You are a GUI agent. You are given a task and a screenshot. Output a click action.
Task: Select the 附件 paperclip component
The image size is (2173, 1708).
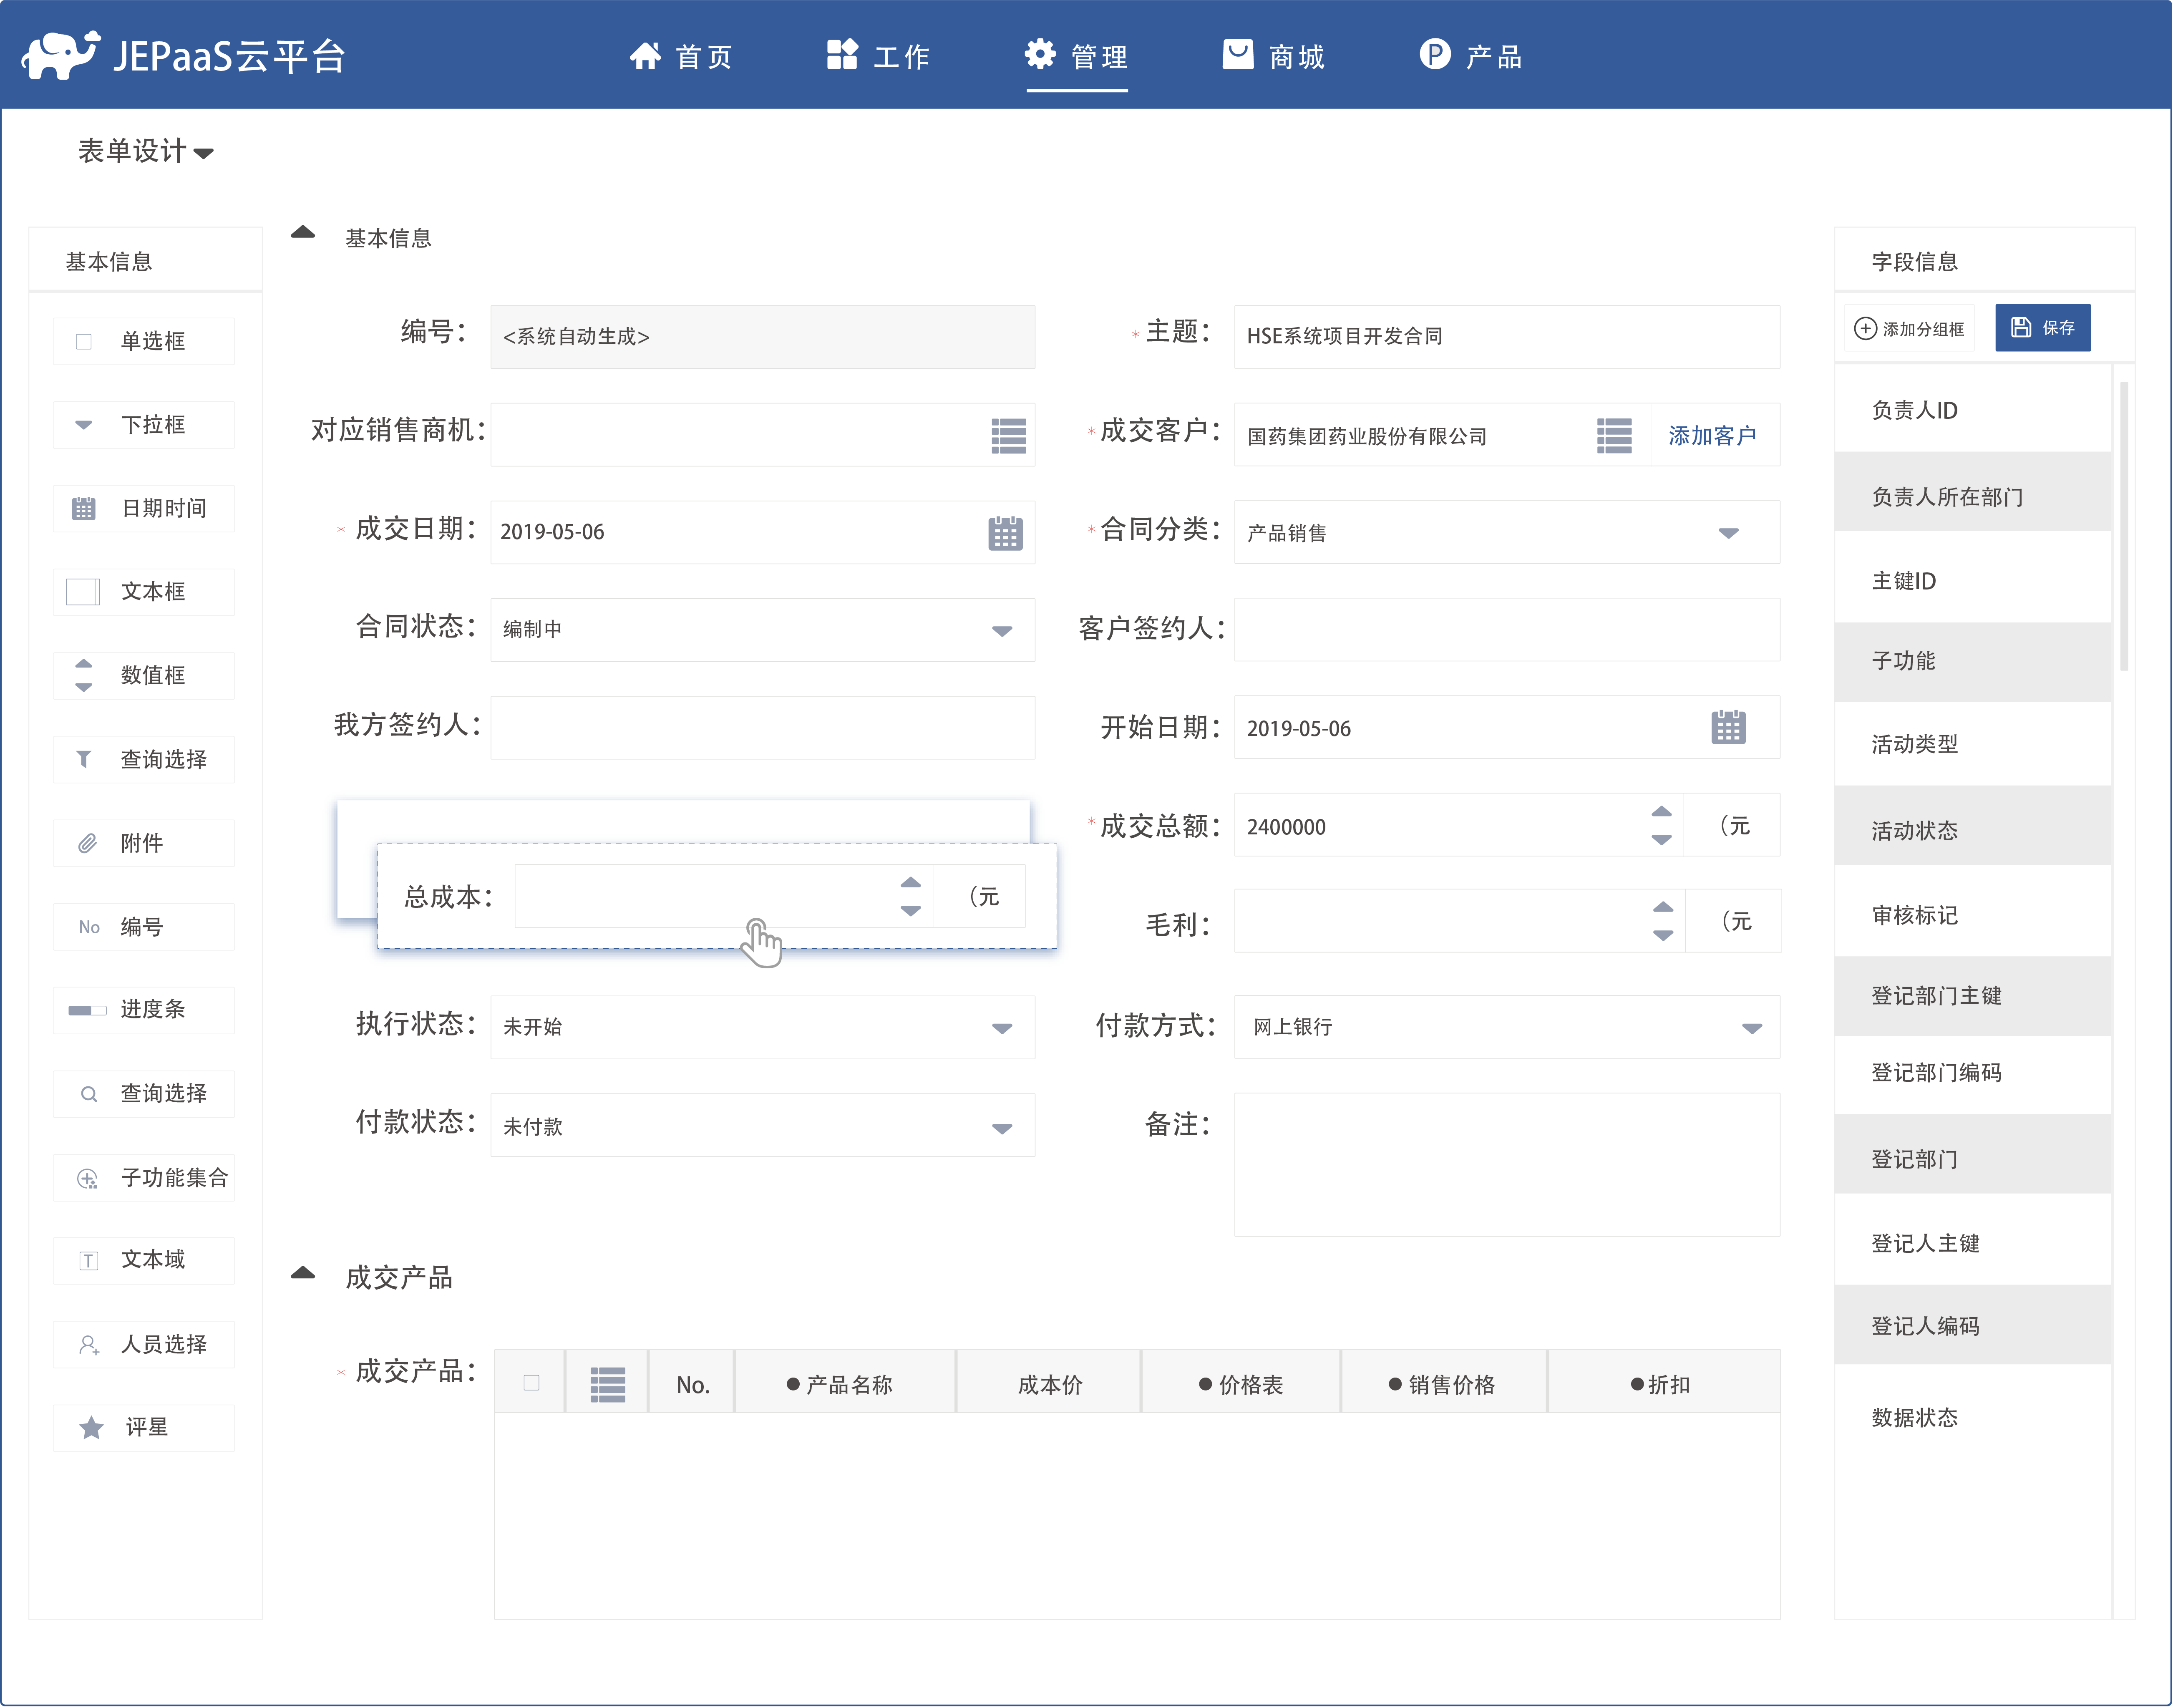click(143, 843)
